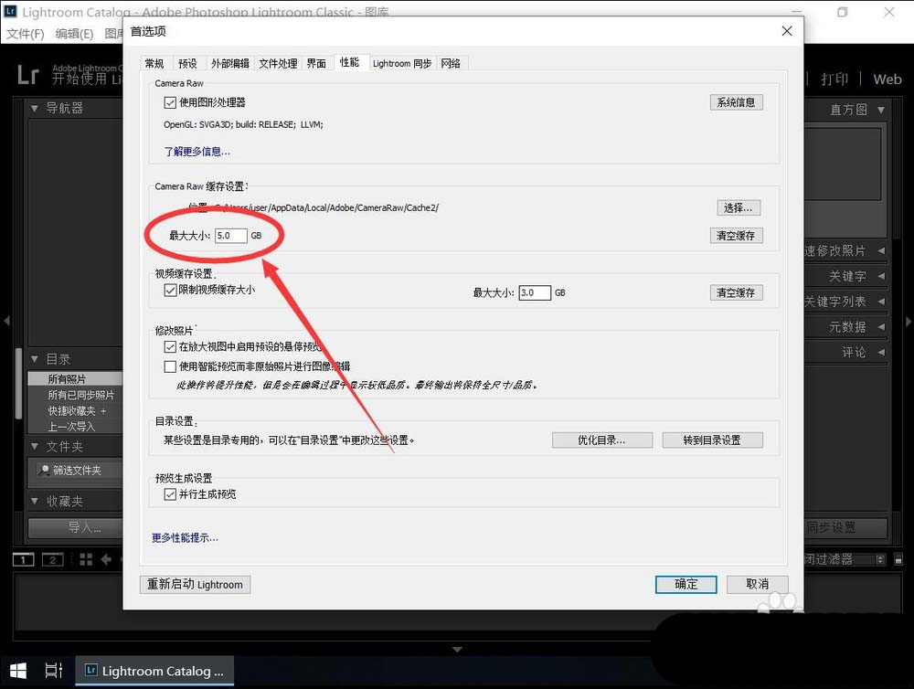This screenshot has width=914, height=689.
Task: Expand the 关键字 panel
Action: tap(881, 276)
